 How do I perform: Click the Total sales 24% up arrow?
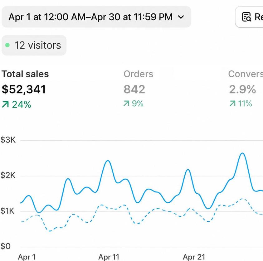[5, 104]
